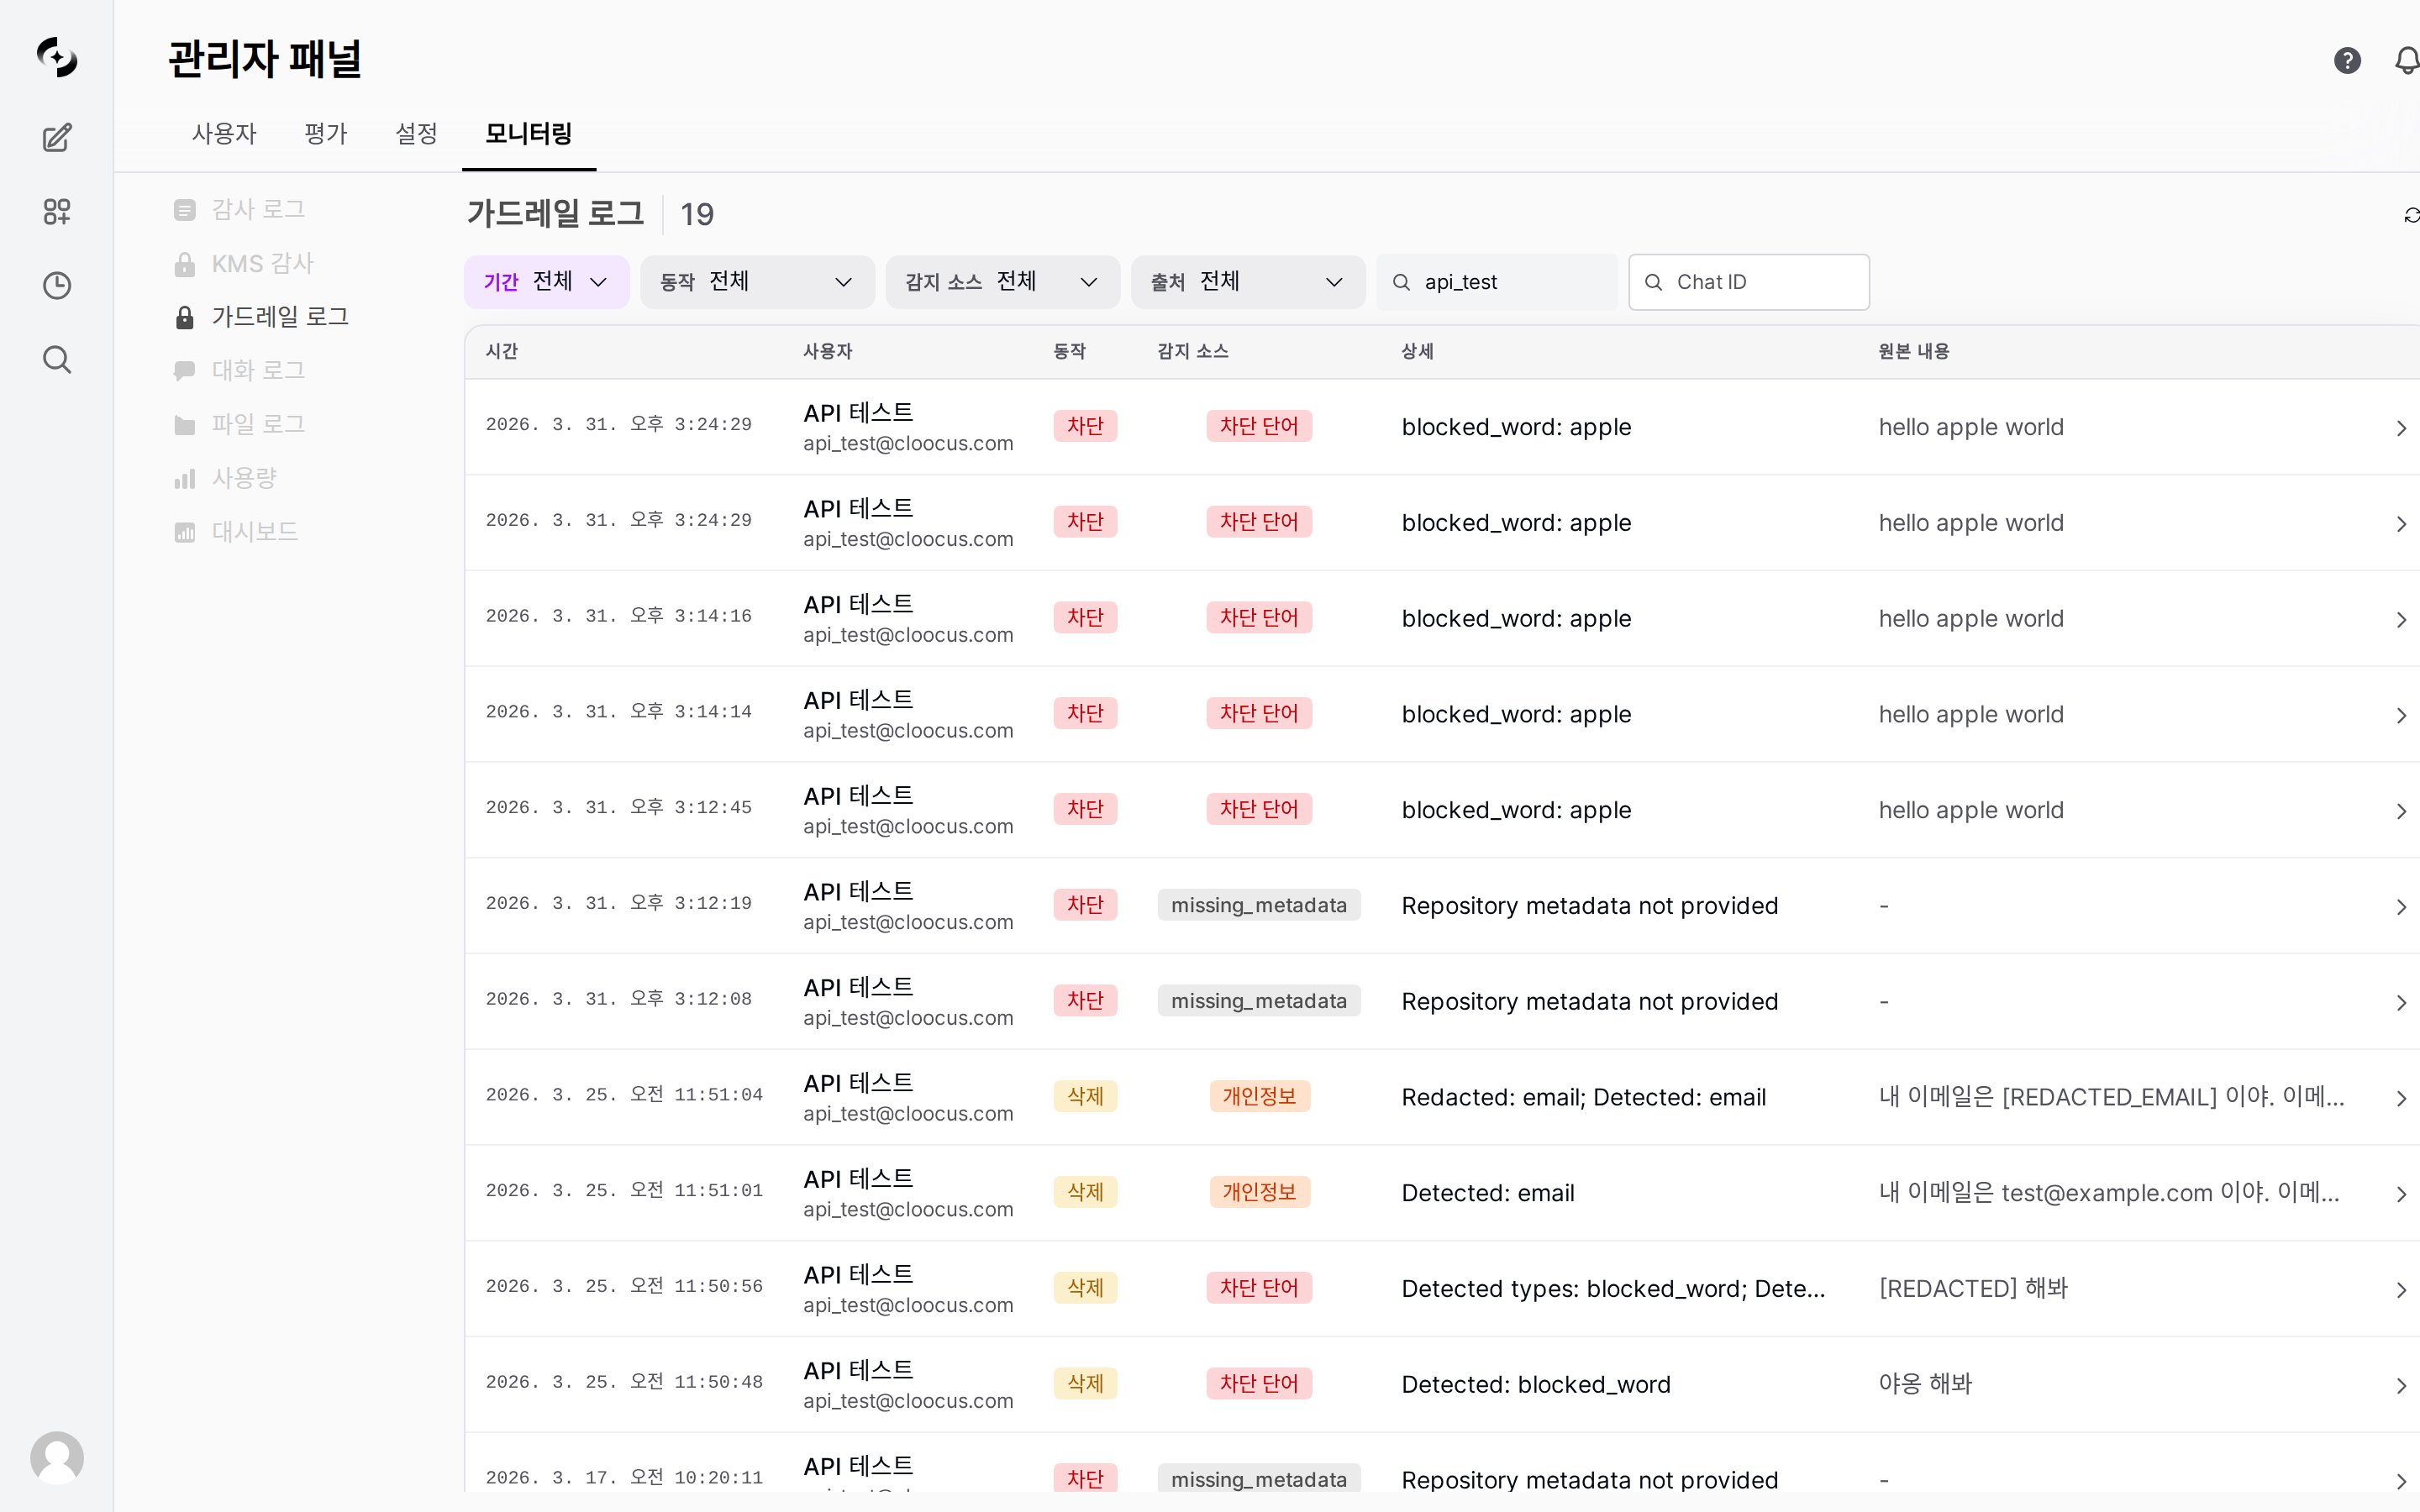Viewport: 2420px width, 1512px height.
Task: Click the sidebar search magnifier icon
Action: (57, 359)
